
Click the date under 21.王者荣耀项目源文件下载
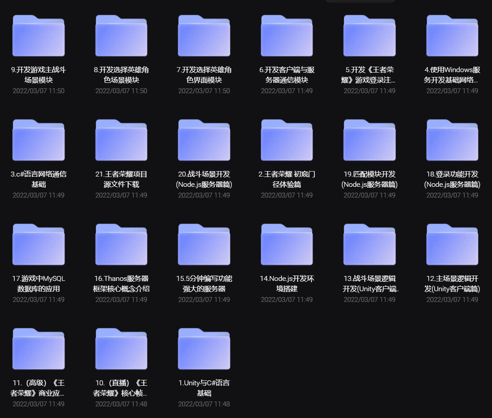(121, 195)
